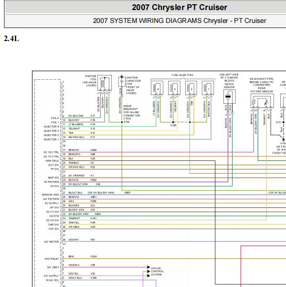
Task: Click the 'KS SIG' pin label
Action: (55, 186)
